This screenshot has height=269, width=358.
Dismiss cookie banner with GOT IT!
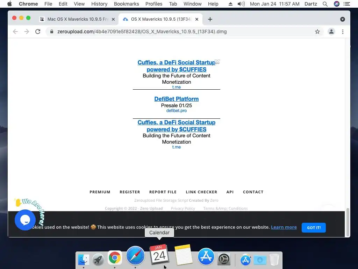click(x=314, y=228)
